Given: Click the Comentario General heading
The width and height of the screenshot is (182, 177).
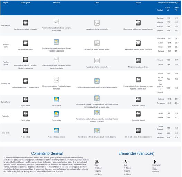Looking at the screenshot, I should pyautogui.click(x=47, y=153).
